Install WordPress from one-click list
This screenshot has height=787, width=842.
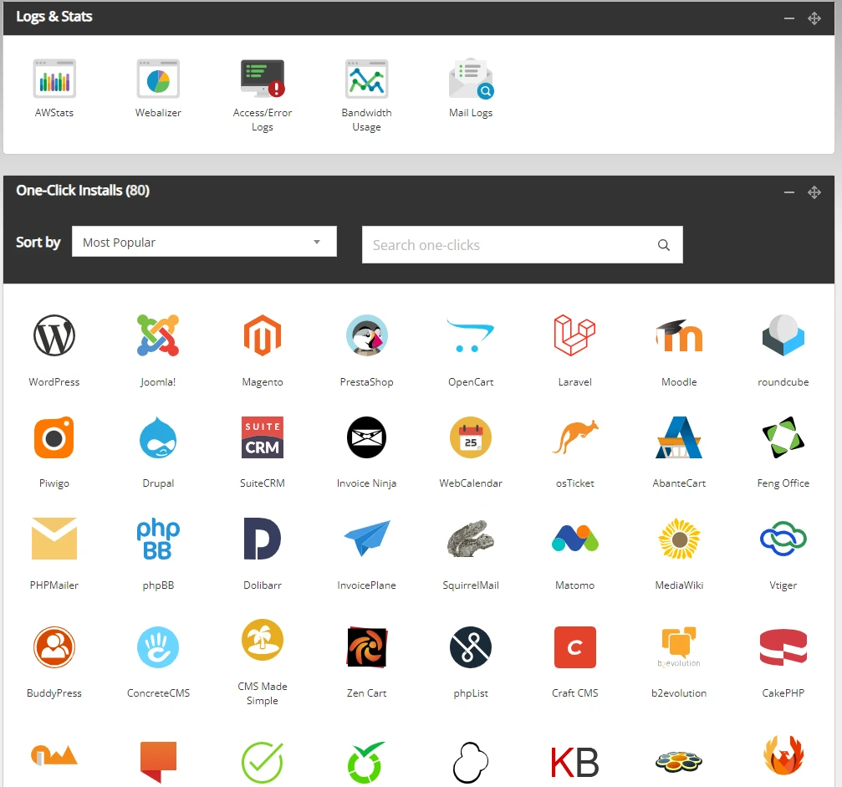click(54, 336)
